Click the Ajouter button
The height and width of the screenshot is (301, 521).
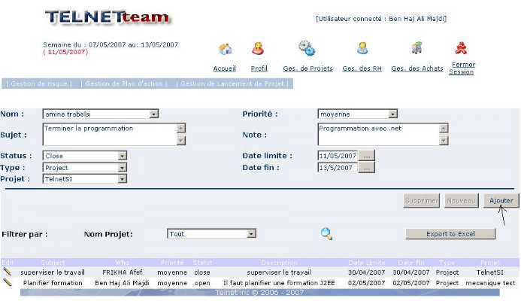[501, 200]
